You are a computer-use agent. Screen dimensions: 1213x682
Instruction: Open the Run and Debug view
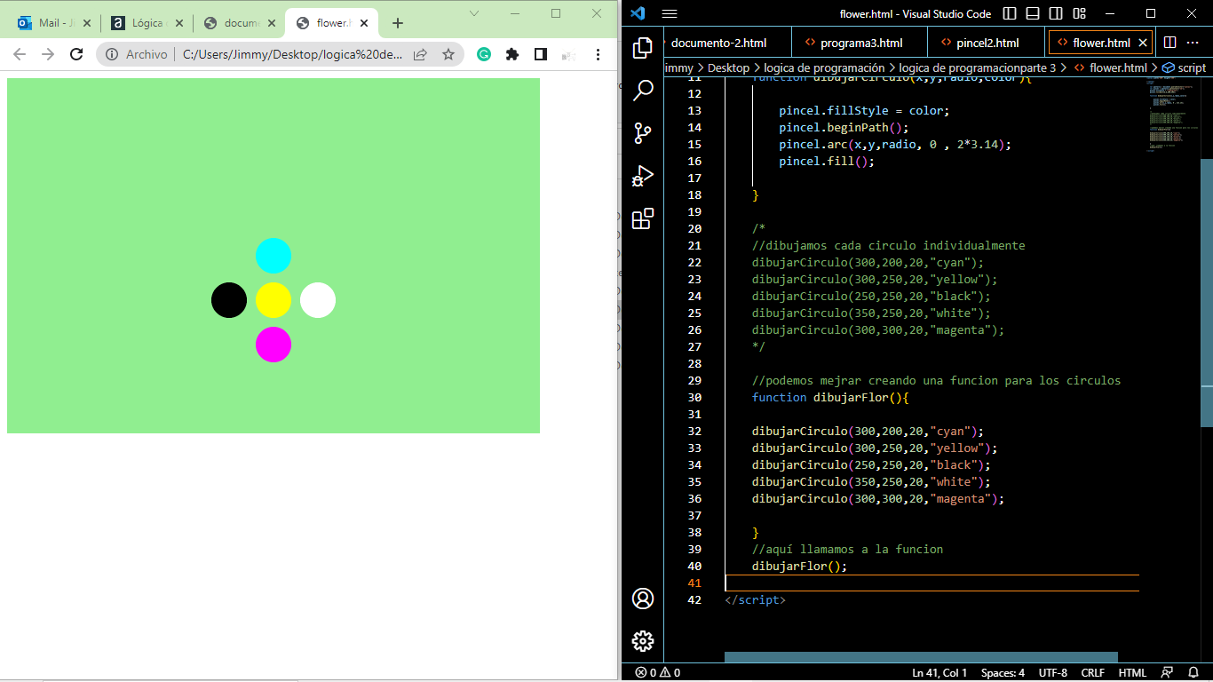[x=643, y=176]
